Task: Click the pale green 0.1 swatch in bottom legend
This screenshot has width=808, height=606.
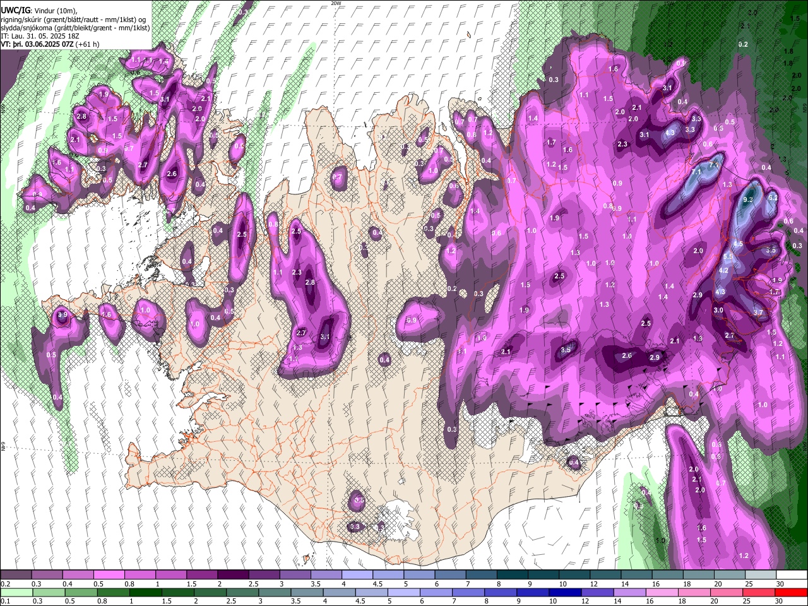Action: click(x=16, y=592)
